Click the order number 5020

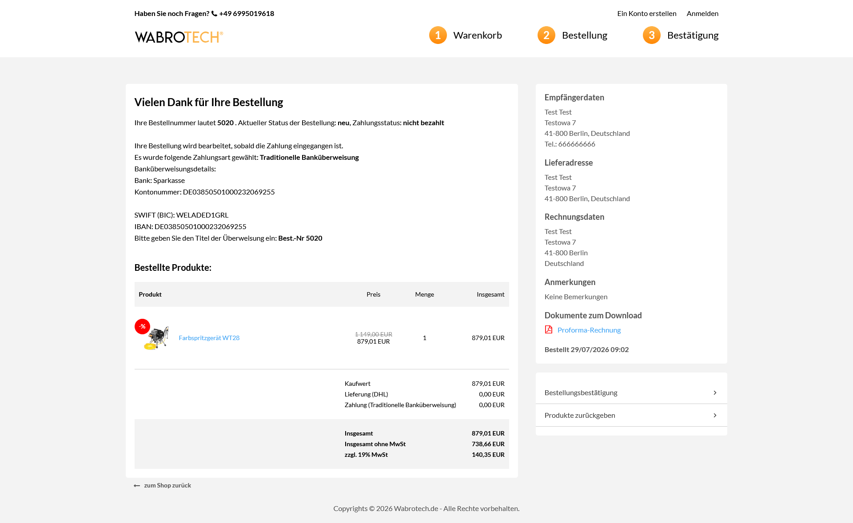[x=225, y=123]
